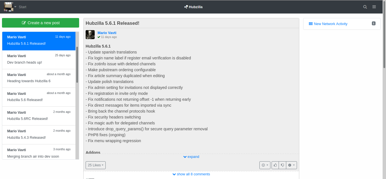
Task: Click the notification count badge
Action: pyautogui.click(x=374, y=23)
